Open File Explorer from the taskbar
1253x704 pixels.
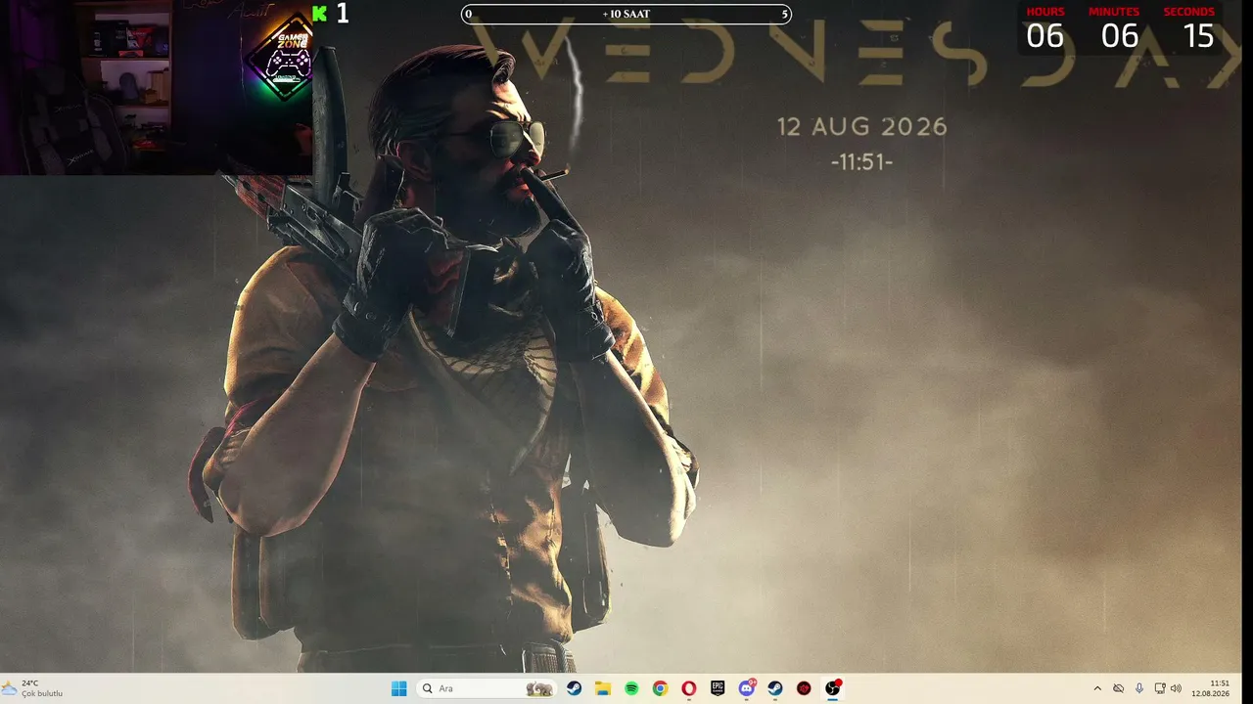pyautogui.click(x=603, y=688)
